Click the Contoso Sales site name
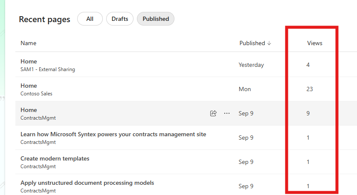The width and height of the screenshot is (357, 195). point(36,94)
